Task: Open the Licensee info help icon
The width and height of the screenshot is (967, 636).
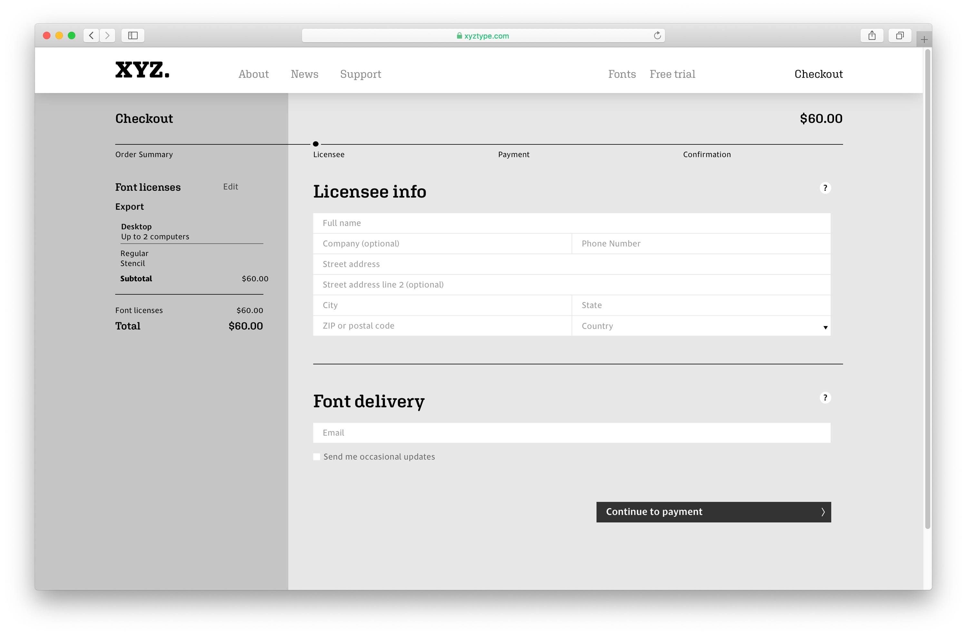Action: [x=825, y=188]
